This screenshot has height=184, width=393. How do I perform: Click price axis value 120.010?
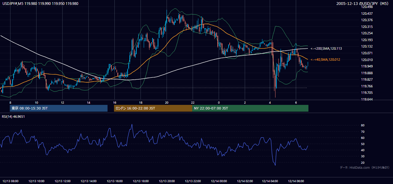tap(367, 60)
